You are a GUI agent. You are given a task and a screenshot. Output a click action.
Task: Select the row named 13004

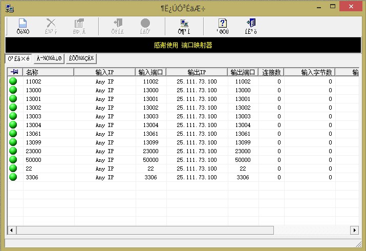click(x=183, y=125)
